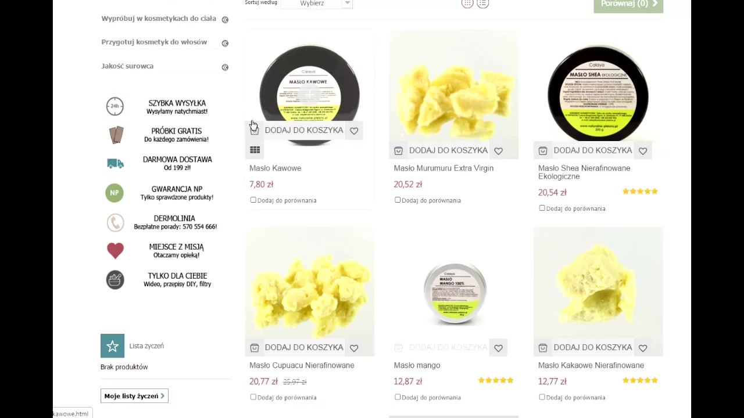
Task: Click cart icon for Masło Kakaowe Nierafinowane
Action: point(542,348)
